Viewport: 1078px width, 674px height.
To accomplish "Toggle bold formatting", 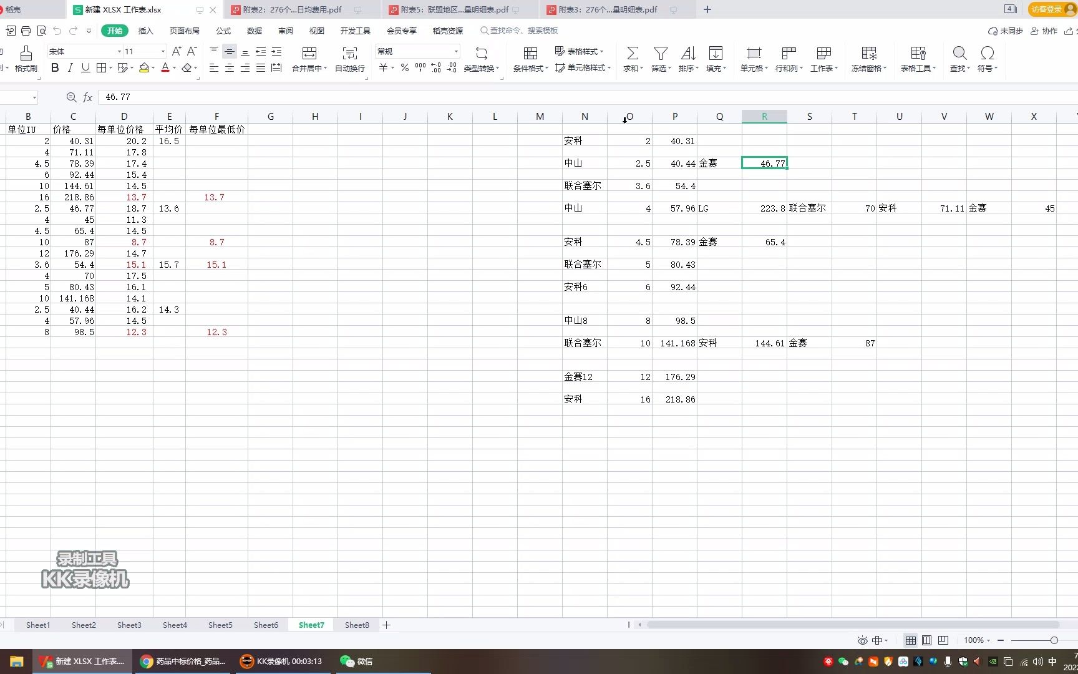I will [55, 67].
